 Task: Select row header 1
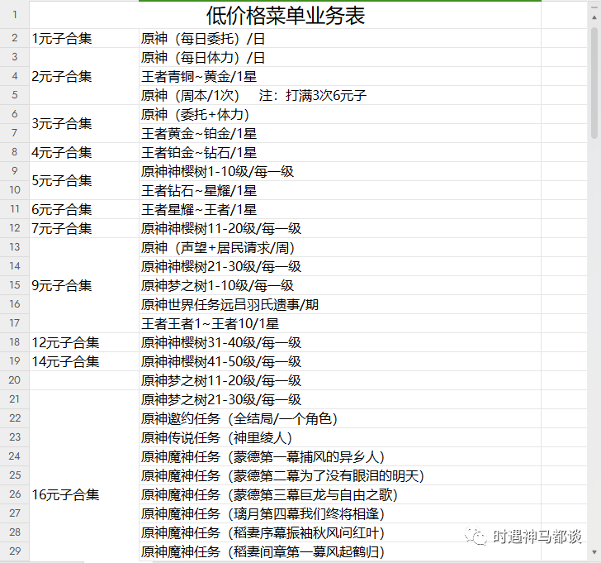pos(15,15)
